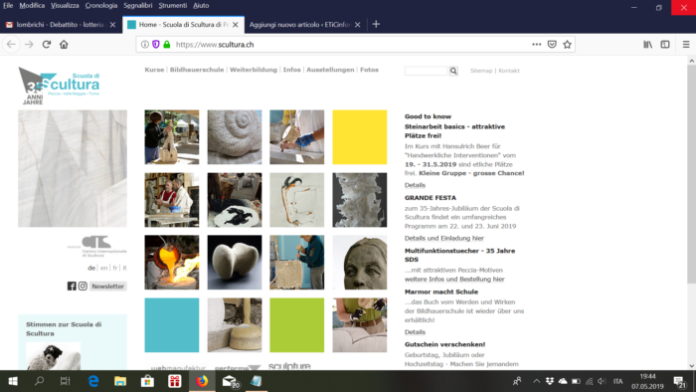Click the solid green tile

297,325
